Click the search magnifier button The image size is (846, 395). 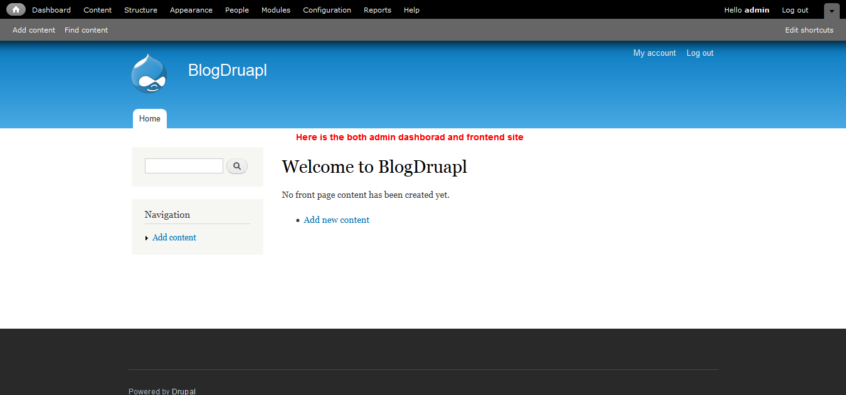coord(236,166)
